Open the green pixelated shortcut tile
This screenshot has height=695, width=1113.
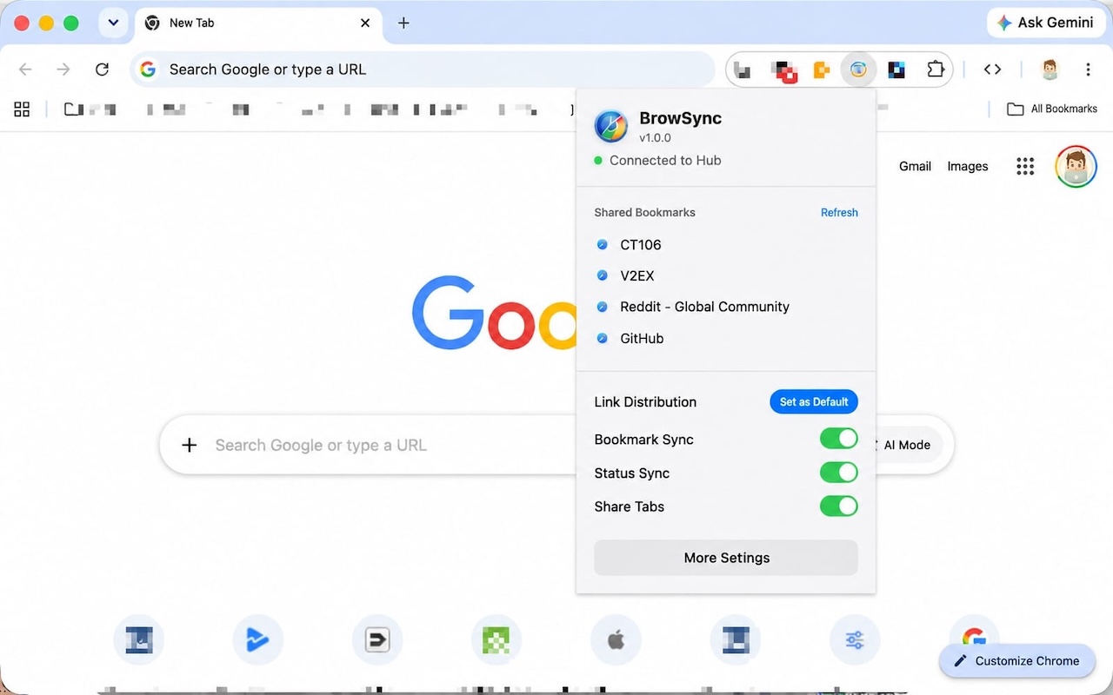pyautogui.click(x=497, y=641)
